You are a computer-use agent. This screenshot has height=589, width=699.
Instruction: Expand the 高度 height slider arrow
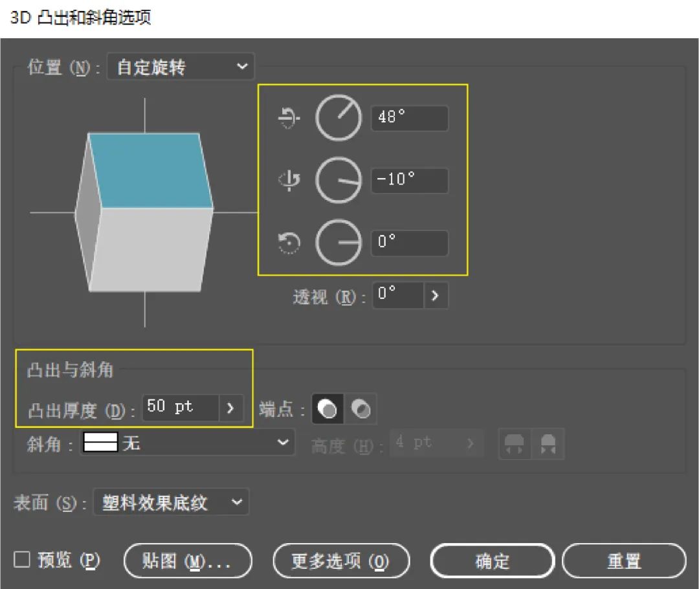tap(471, 443)
